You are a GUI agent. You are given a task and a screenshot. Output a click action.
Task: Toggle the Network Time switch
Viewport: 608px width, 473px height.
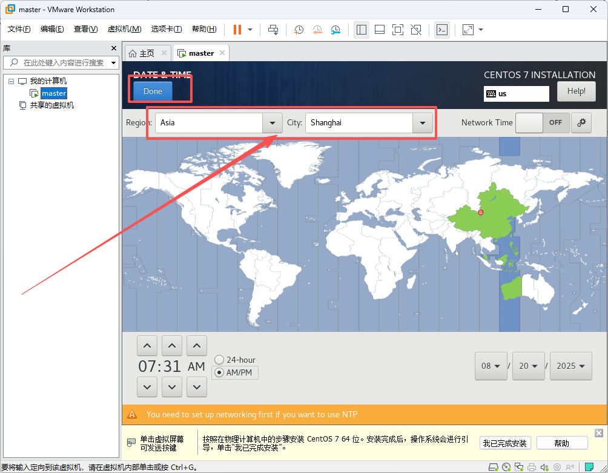pyautogui.click(x=543, y=122)
